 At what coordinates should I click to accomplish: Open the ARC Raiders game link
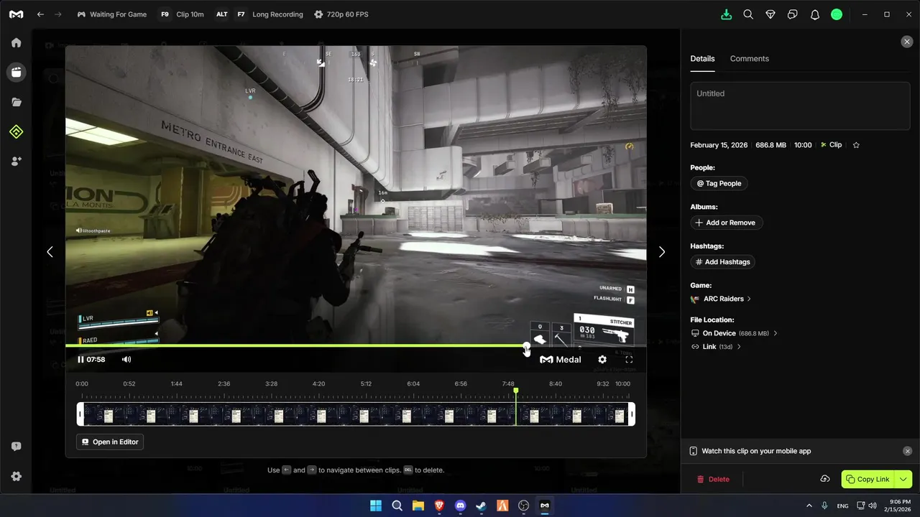pos(721,299)
